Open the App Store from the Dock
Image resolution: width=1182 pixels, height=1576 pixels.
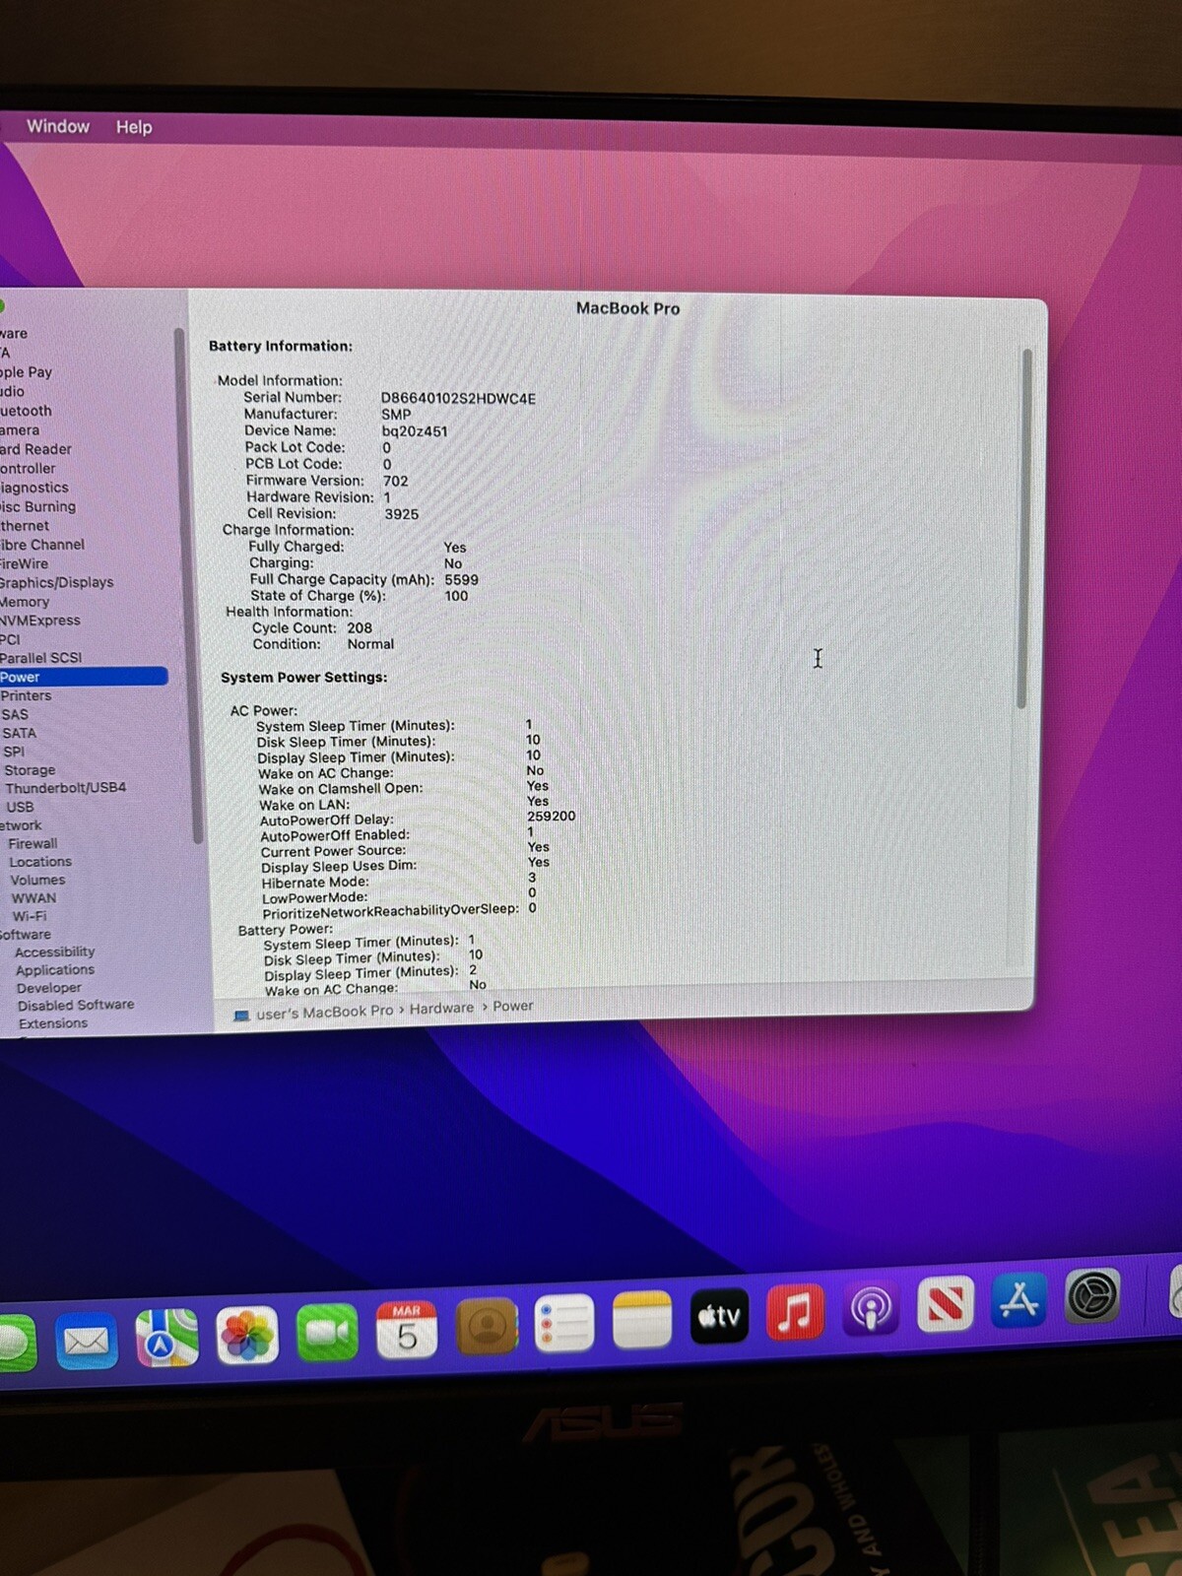tap(1019, 1299)
